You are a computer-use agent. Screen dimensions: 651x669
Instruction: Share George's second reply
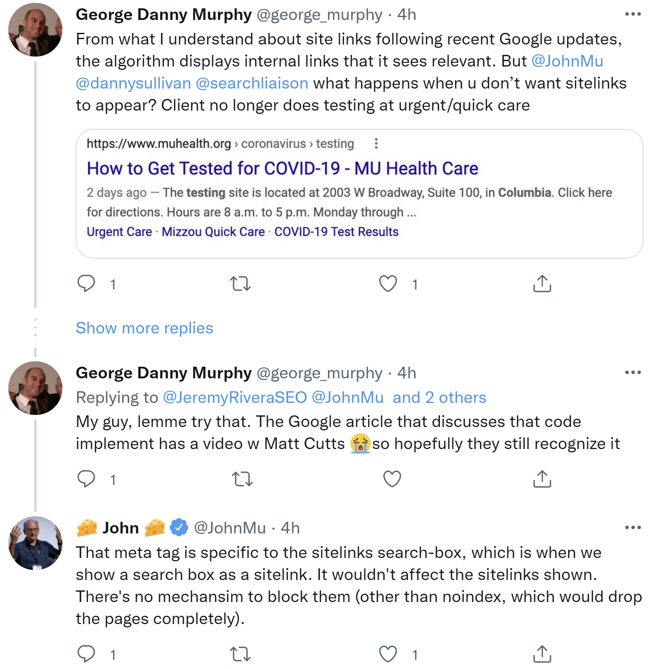(541, 479)
